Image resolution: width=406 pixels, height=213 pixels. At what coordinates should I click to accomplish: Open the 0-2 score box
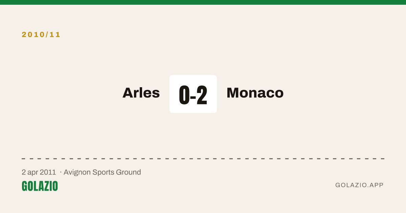click(193, 94)
